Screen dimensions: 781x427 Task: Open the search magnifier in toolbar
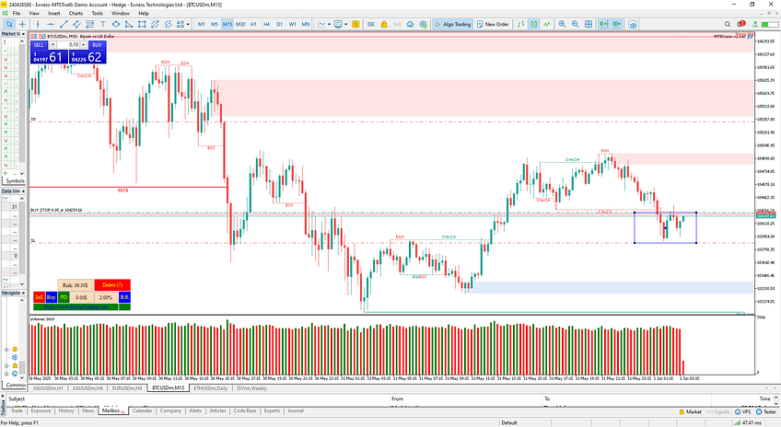tap(729, 24)
